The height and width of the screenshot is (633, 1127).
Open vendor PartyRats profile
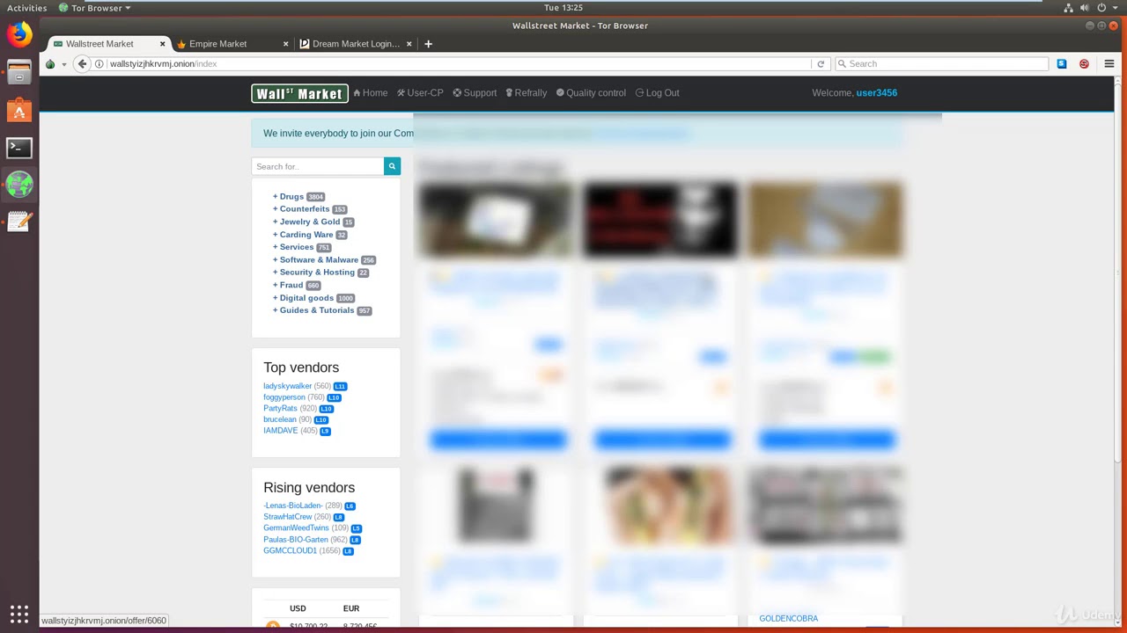280,409
